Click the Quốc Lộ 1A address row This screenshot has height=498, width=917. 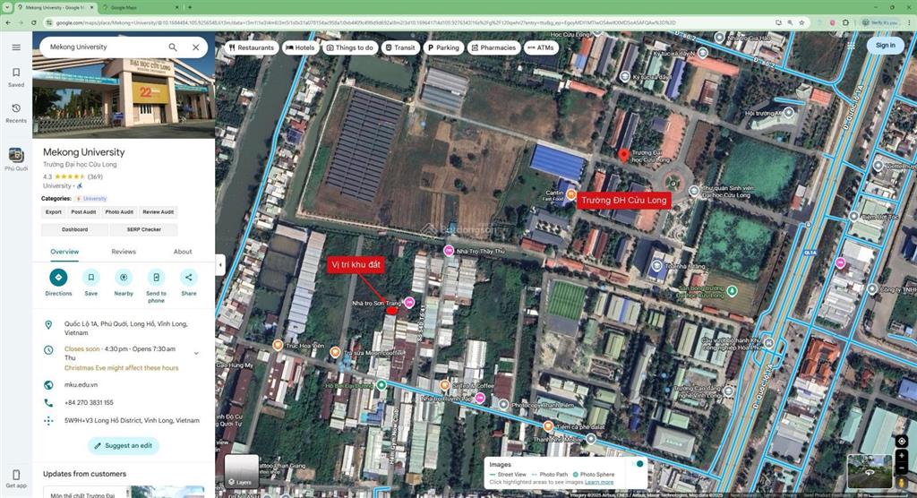(x=123, y=329)
